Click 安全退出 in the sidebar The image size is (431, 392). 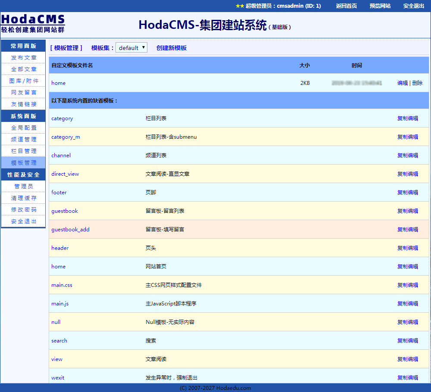pos(23,221)
